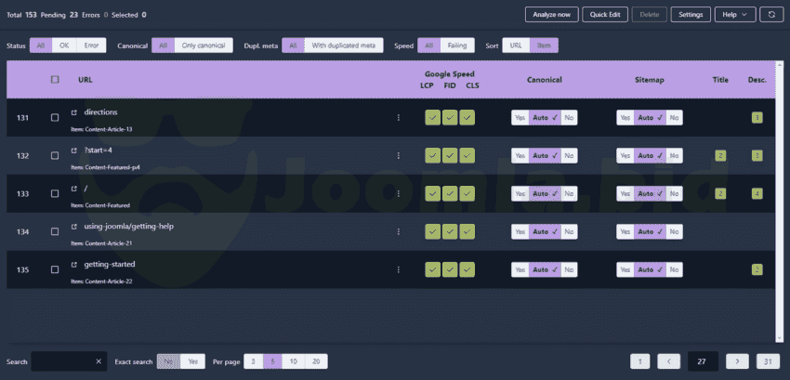
Task: Open three-dot menu for using-joomla/getting-help row
Action: 399,231
